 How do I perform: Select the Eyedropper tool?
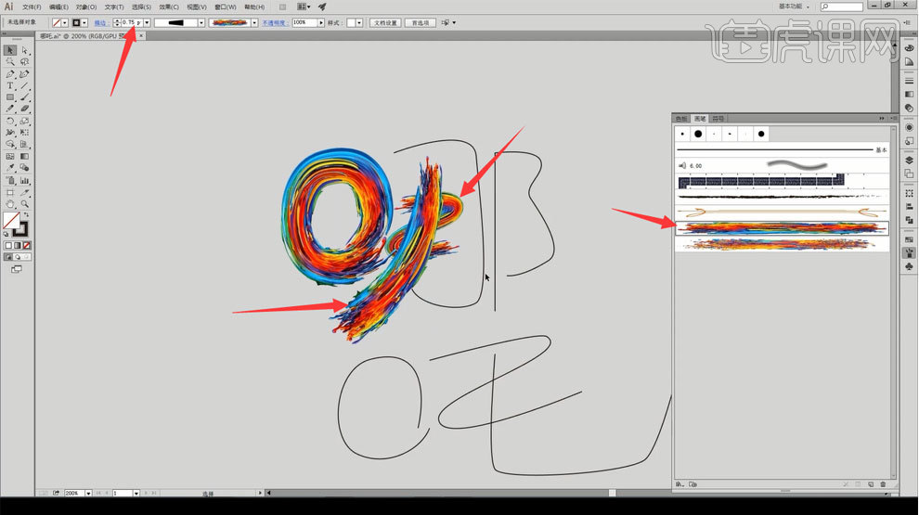click(x=10, y=168)
